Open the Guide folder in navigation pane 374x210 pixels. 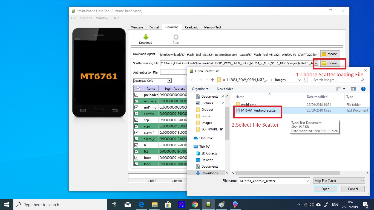pyautogui.click(x=203, y=116)
